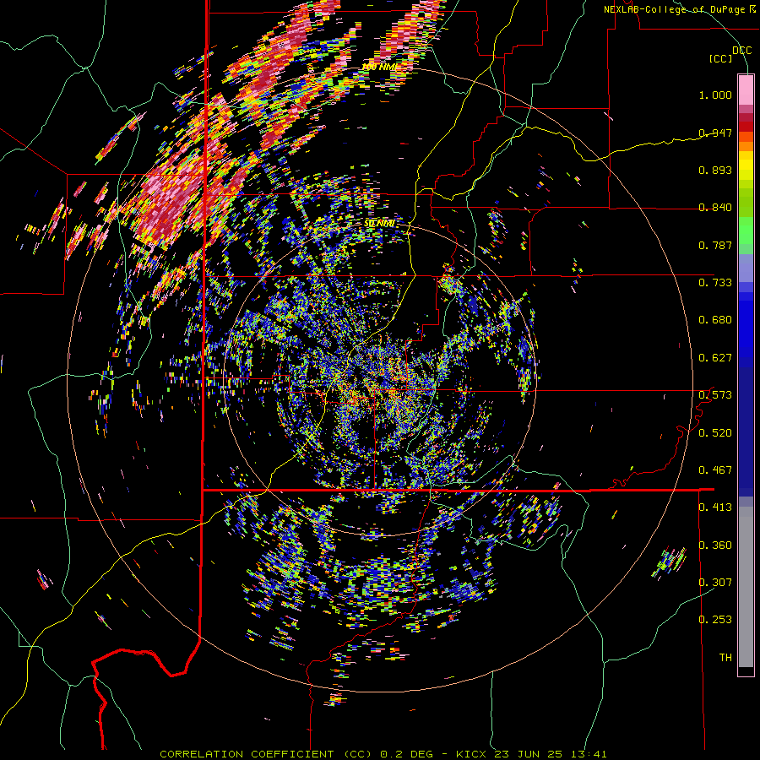The width and height of the screenshot is (760, 760).
Task: Pick the bright green segment of the color bar
Action: coord(746,231)
